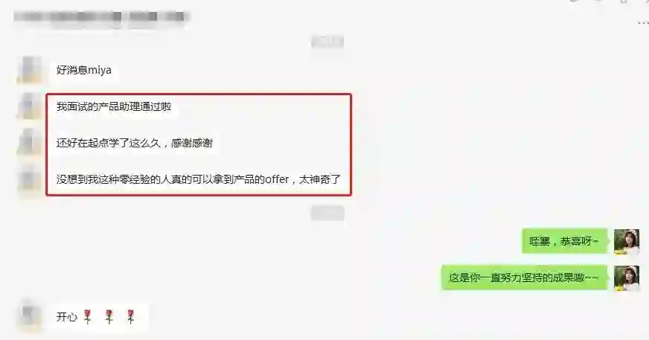Click the first rose emoji after "开心"

tap(87, 317)
